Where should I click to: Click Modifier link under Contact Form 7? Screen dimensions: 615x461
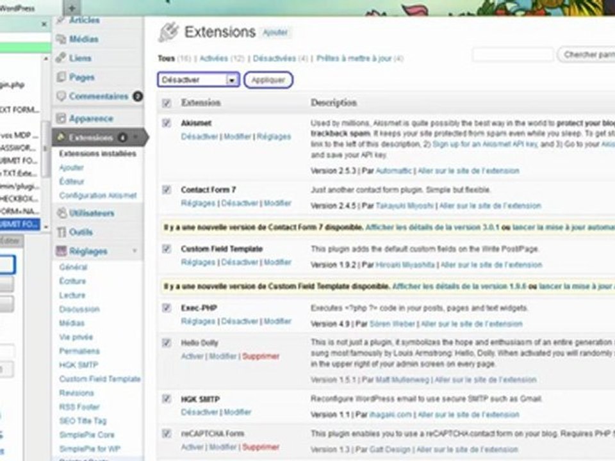click(277, 203)
